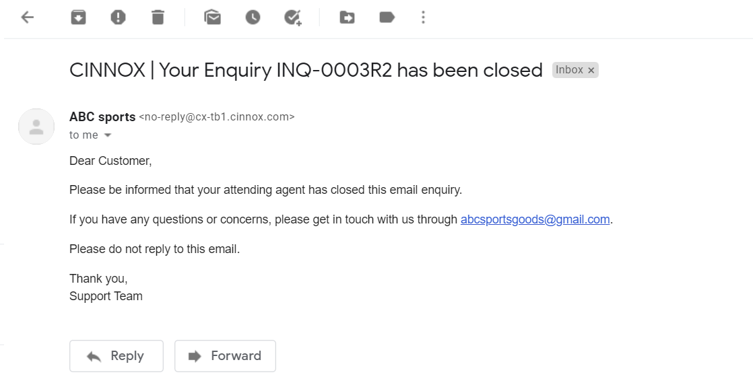Click the email subject line INQ-0003R2
Screen dimensions: 753x387
coord(306,70)
